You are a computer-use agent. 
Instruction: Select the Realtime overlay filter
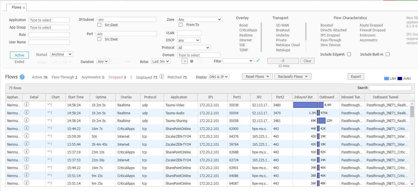click(x=246, y=35)
